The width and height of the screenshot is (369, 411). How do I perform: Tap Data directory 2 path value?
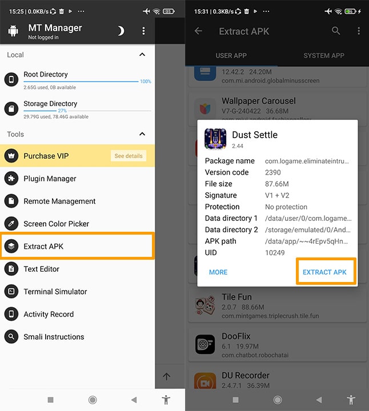click(x=308, y=230)
